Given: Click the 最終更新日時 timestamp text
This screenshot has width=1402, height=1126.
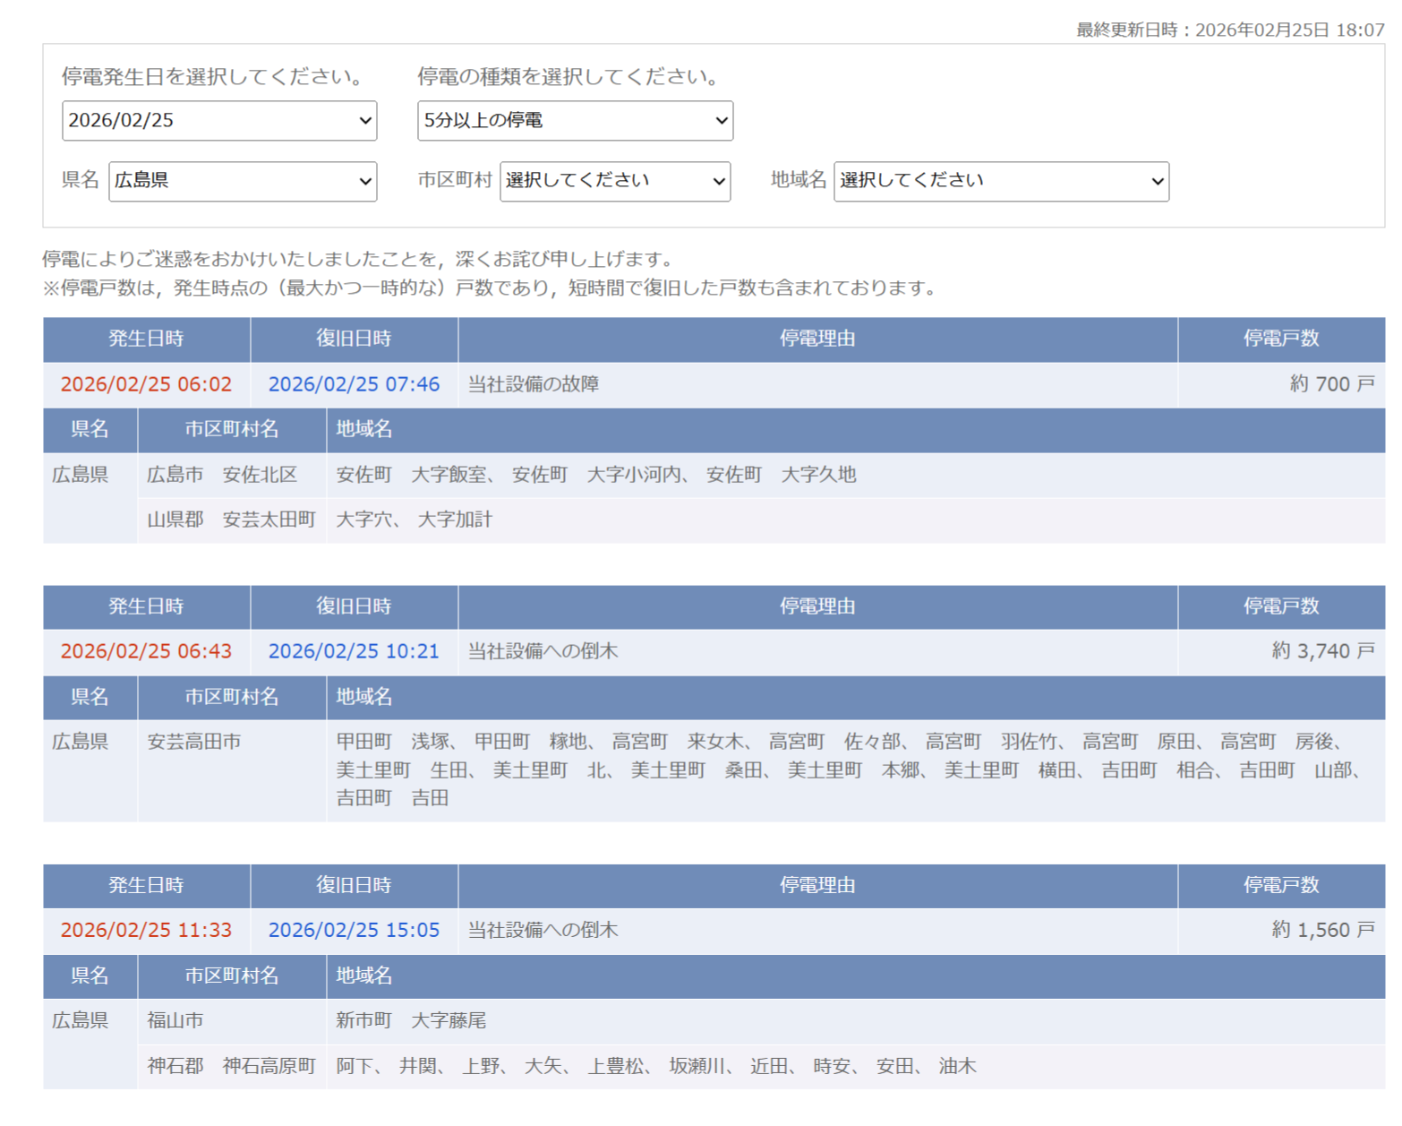Looking at the screenshot, I should tap(1229, 30).
